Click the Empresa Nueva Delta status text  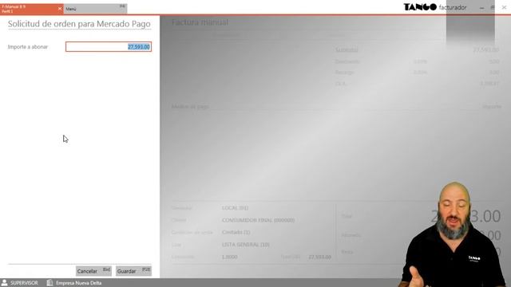coord(78,283)
